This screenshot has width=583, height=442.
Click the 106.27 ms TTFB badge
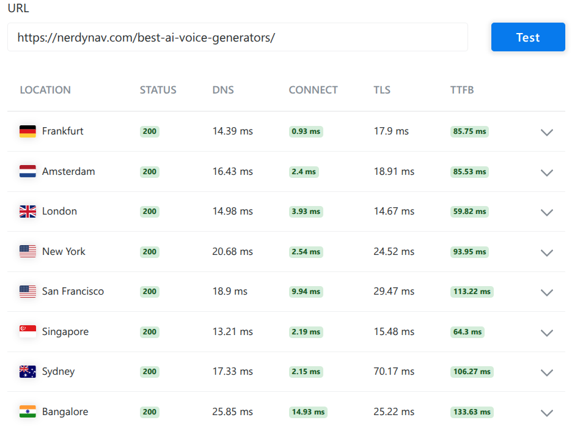(x=472, y=371)
